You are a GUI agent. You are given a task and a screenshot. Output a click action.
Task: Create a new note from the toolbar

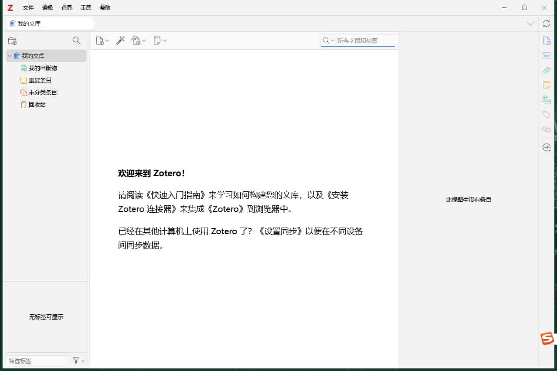[x=157, y=40]
